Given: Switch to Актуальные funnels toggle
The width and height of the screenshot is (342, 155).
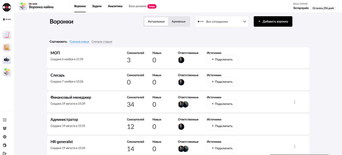Looking at the screenshot, I should coord(156,21).
